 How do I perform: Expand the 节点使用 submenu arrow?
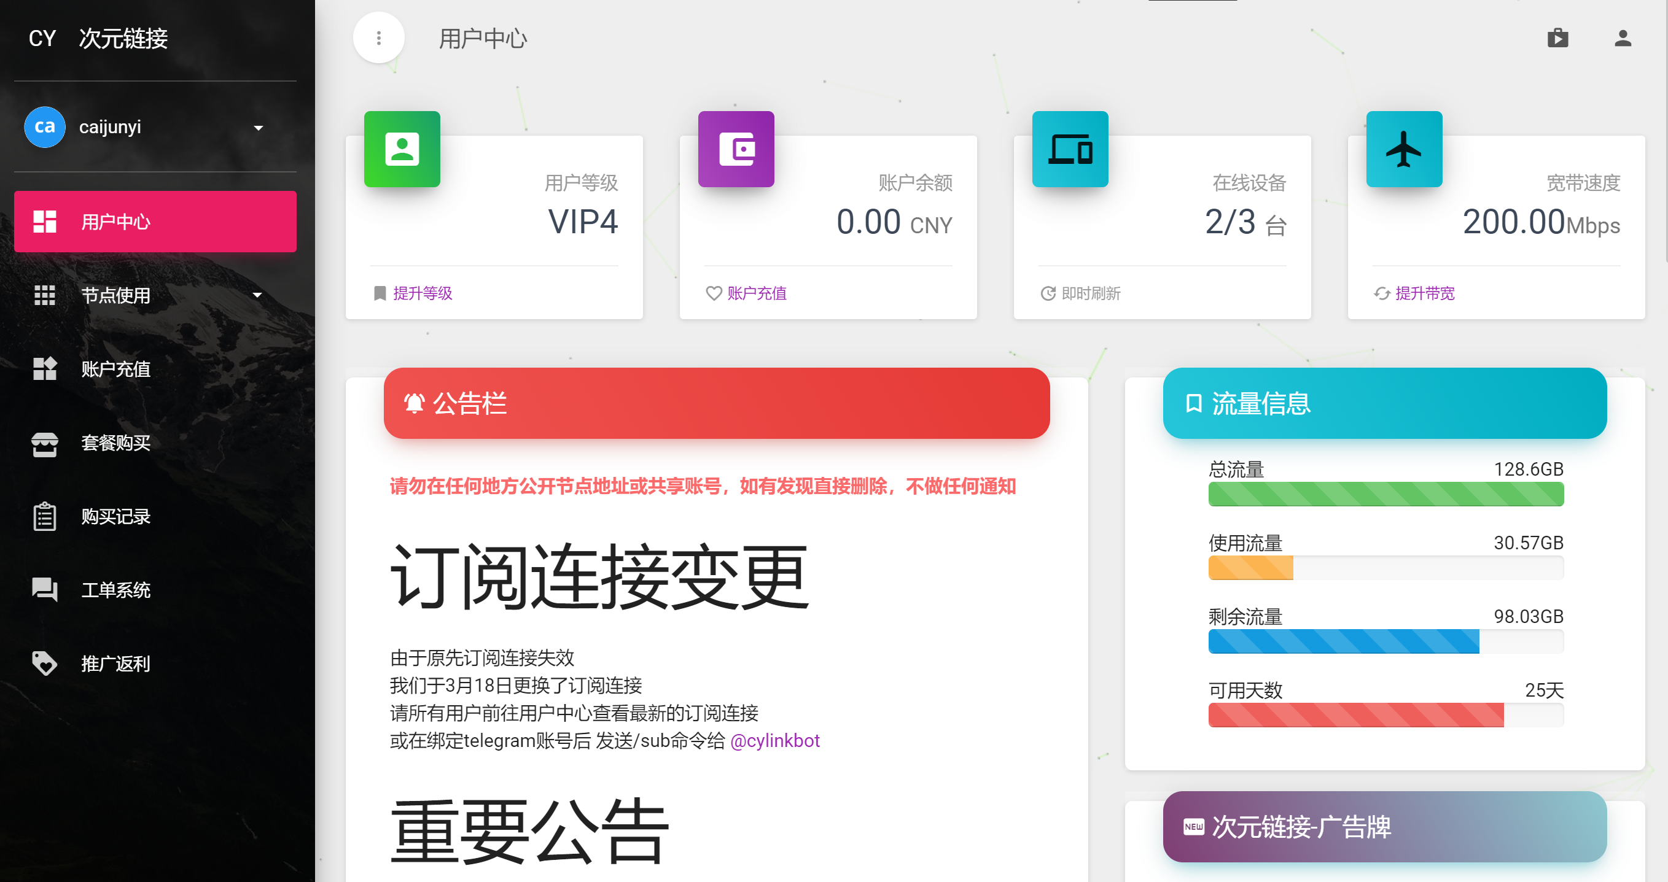pyautogui.click(x=257, y=295)
